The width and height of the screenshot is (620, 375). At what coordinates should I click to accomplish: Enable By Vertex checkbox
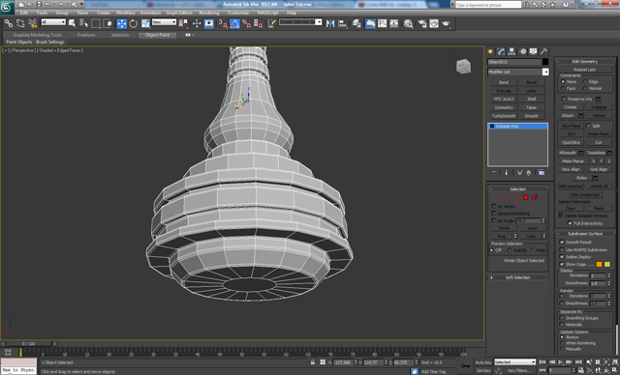point(494,206)
